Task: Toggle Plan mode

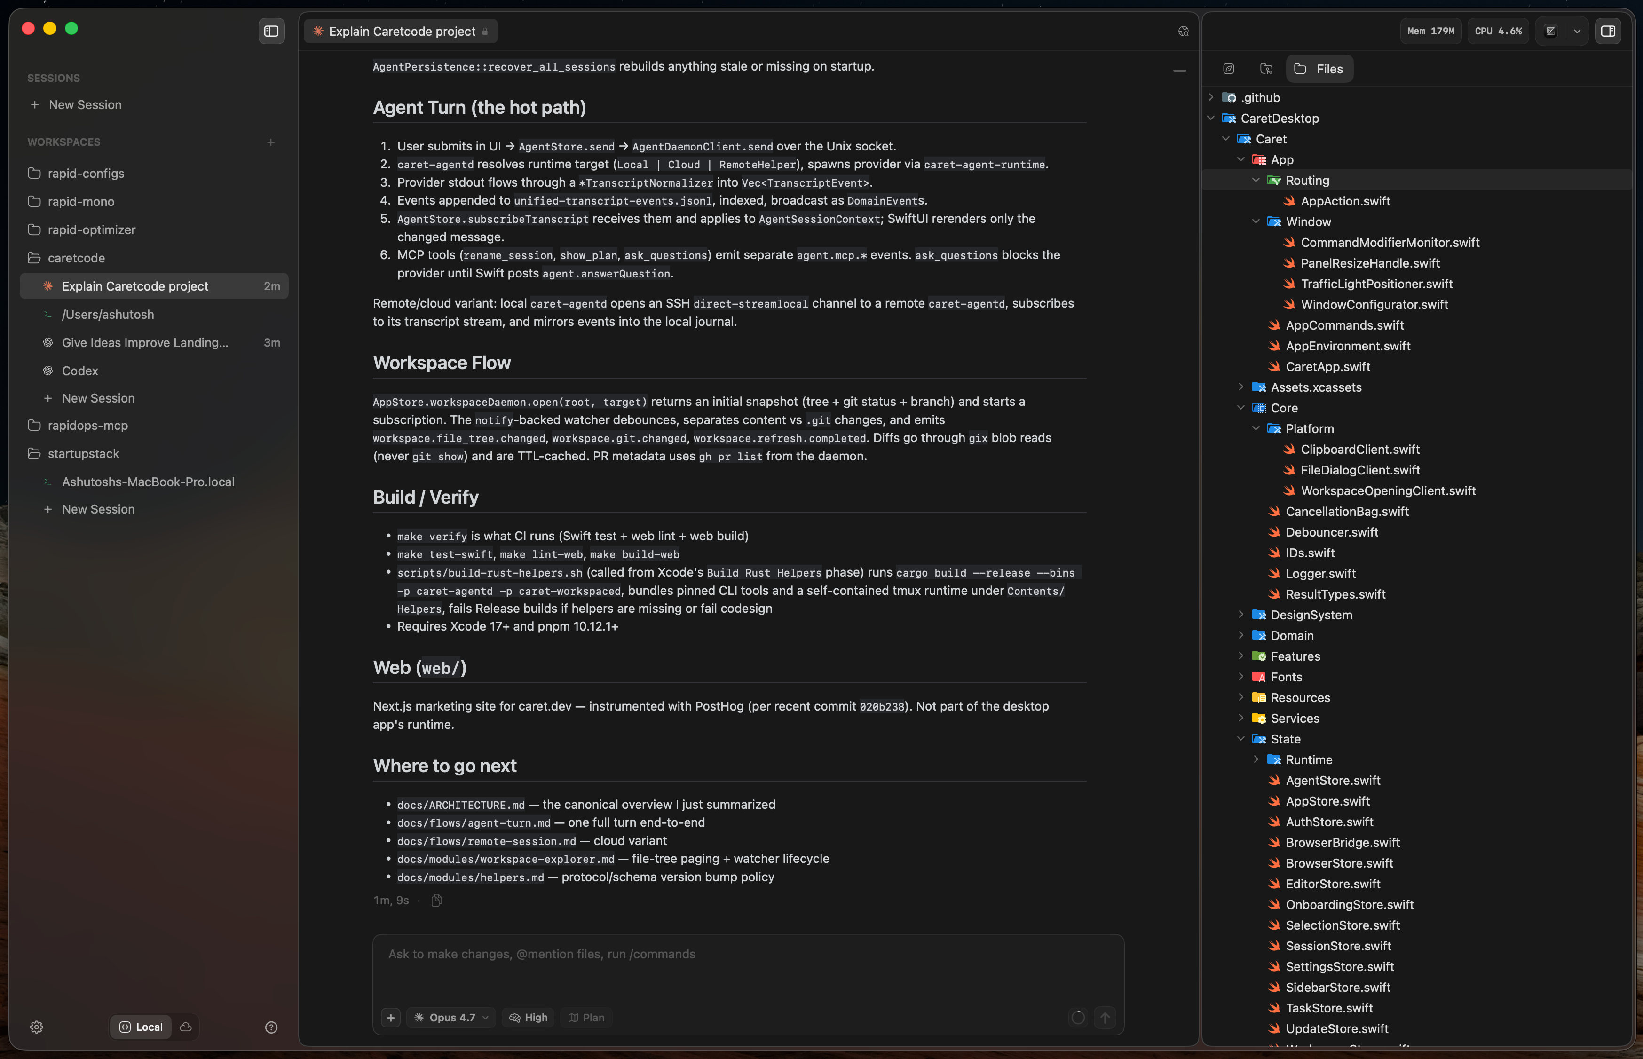Action: (x=586, y=1017)
